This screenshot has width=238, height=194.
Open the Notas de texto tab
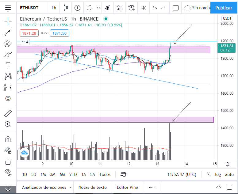click(x=93, y=188)
